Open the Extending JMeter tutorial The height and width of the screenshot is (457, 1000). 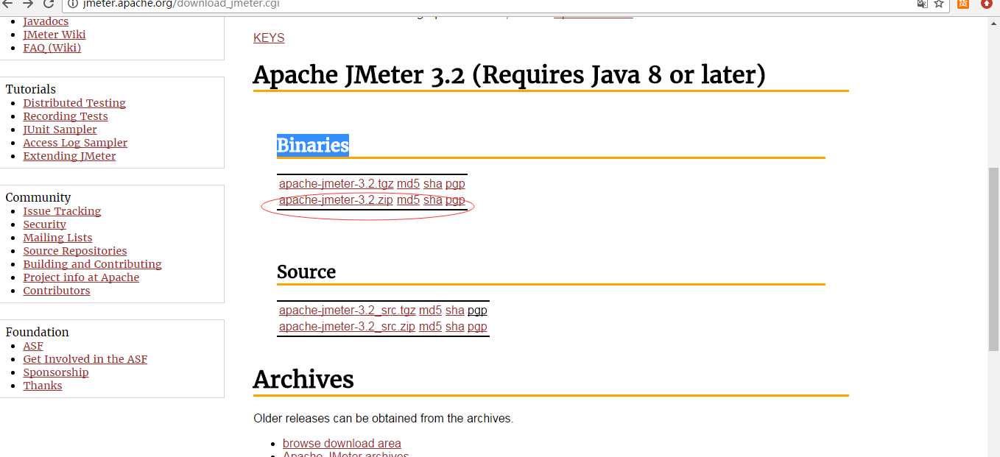point(69,156)
